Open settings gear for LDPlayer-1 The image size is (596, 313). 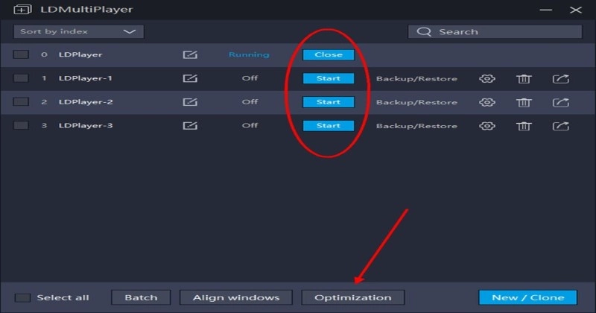click(487, 78)
